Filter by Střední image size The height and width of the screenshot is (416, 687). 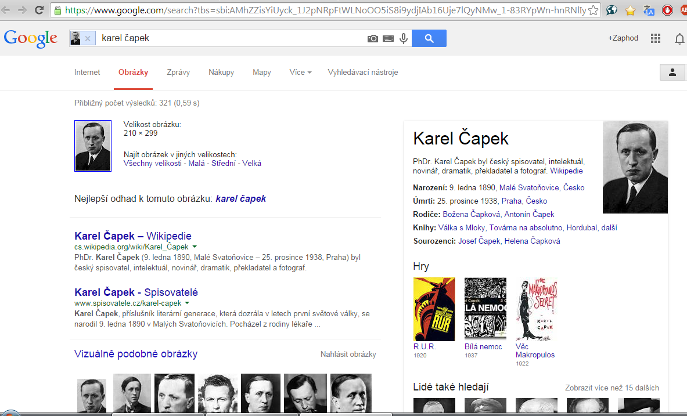(224, 164)
